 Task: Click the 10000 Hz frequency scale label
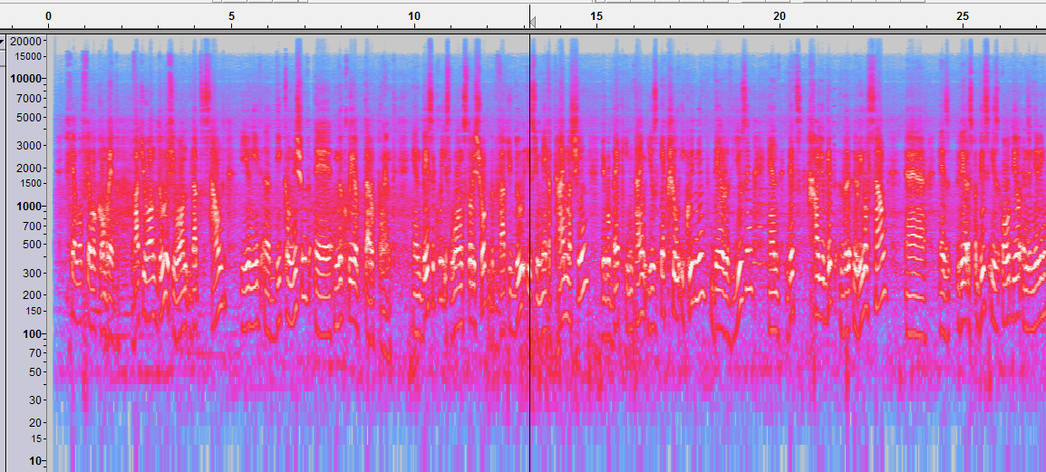pos(26,79)
